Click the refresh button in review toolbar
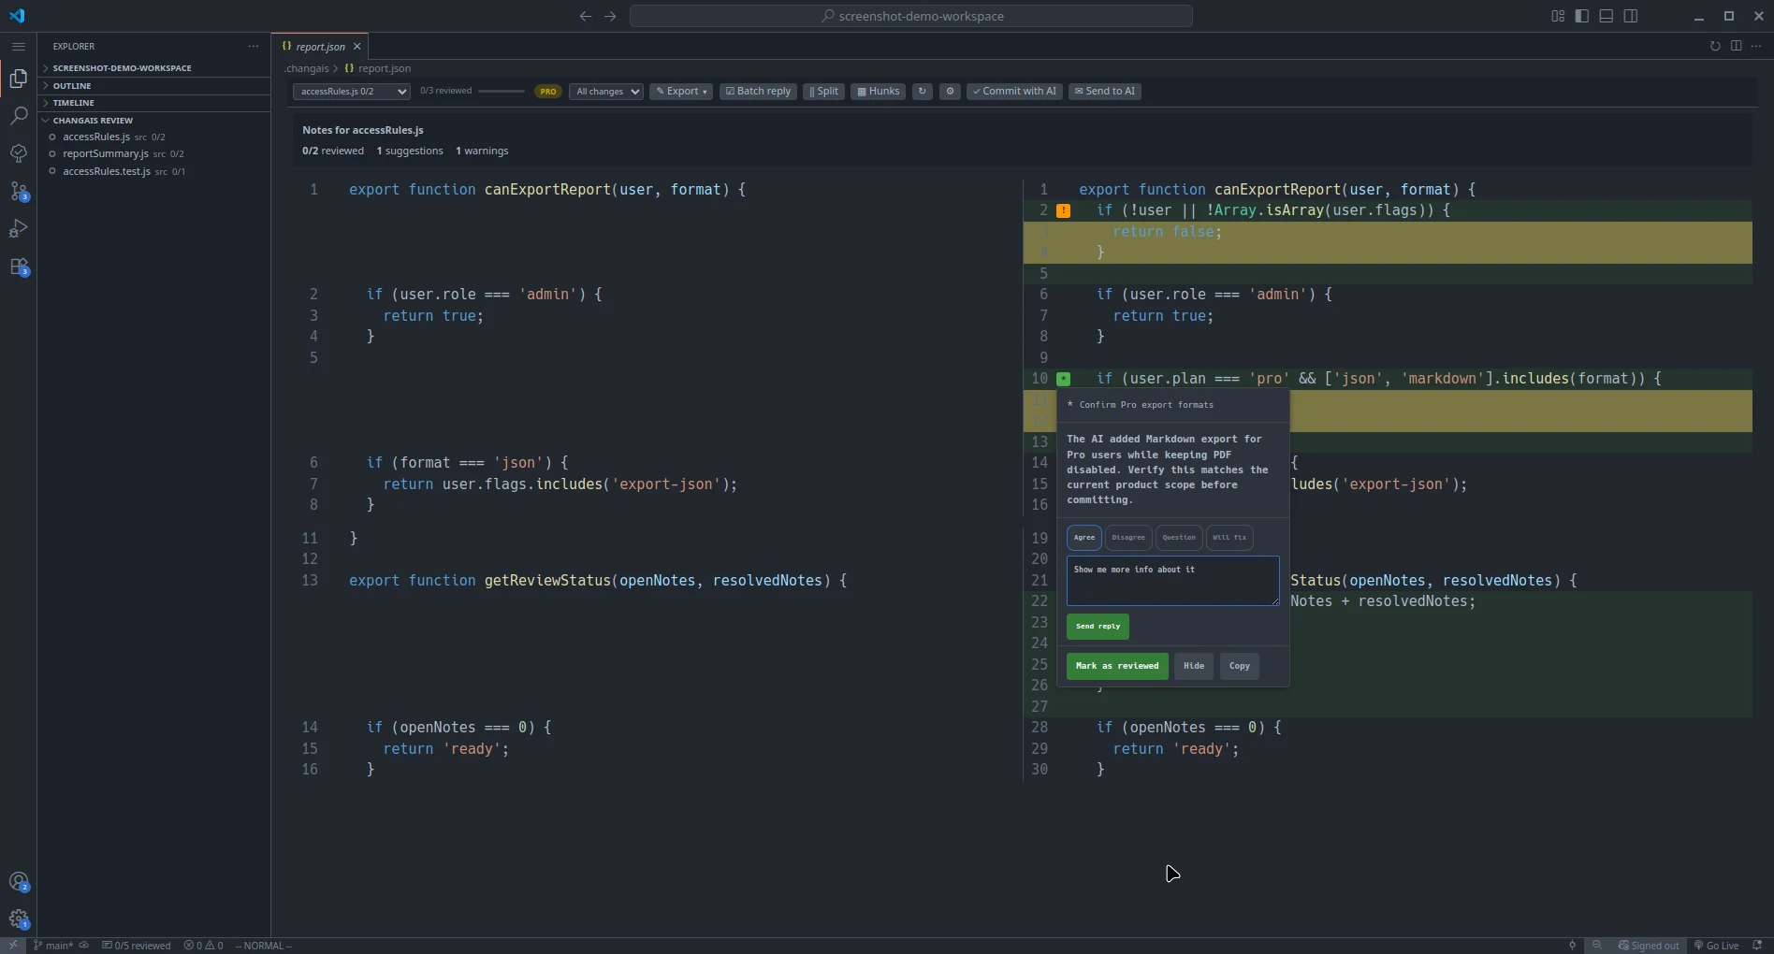The width and height of the screenshot is (1774, 954). pos(923,92)
